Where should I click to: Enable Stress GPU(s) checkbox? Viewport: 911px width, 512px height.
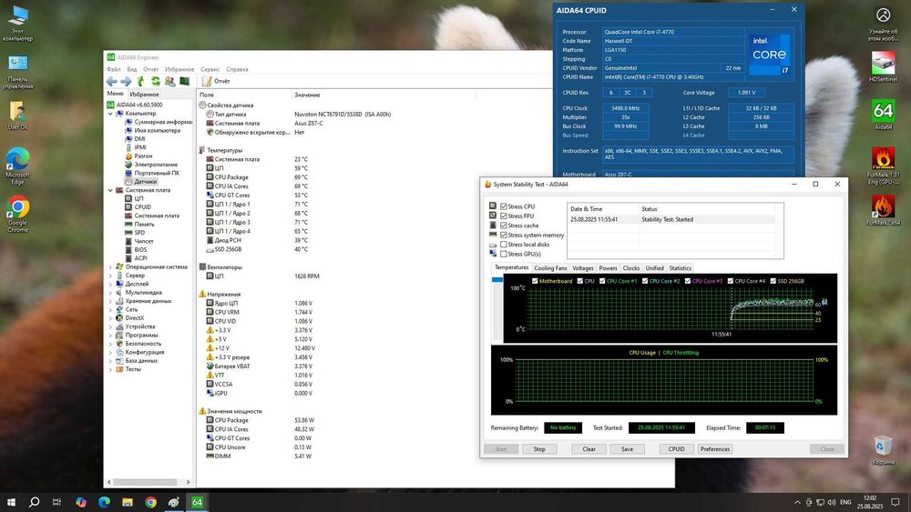coord(504,254)
